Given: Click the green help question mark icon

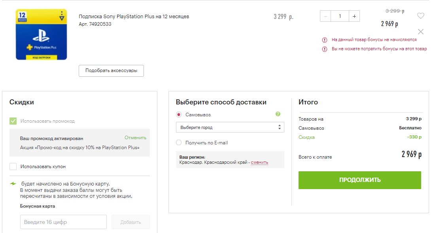Looking at the screenshot, I should (x=278, y=114).
